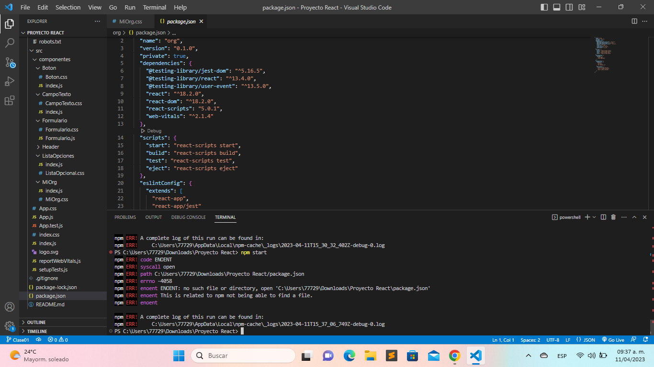Open the Accounts icon in activity bar
Screen dimensions: 654x367
coord(10,307)
